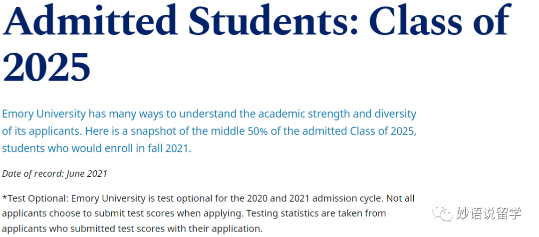Click the italic 'Date of record' label
The image size is (539, 237).
click(32, 174)
